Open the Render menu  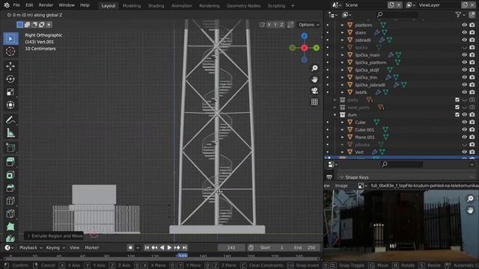click(46, 5)
